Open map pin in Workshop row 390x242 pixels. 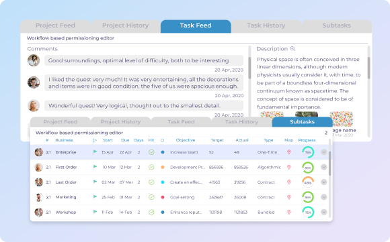click(x=288, y=213)
